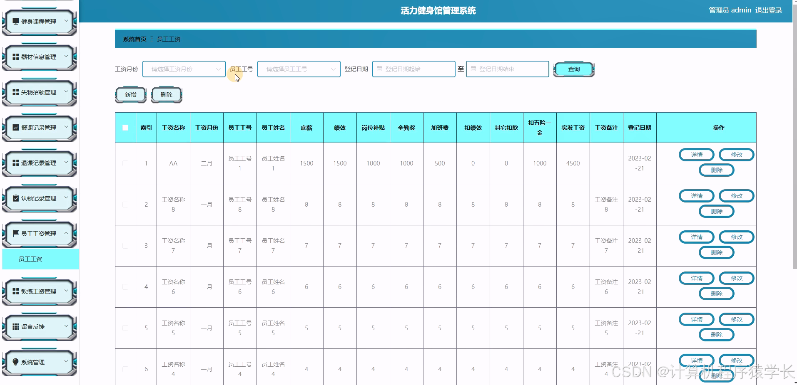Click the 系统管理 globe icon
Screen dimensions: 797x385
click(15, 361)
